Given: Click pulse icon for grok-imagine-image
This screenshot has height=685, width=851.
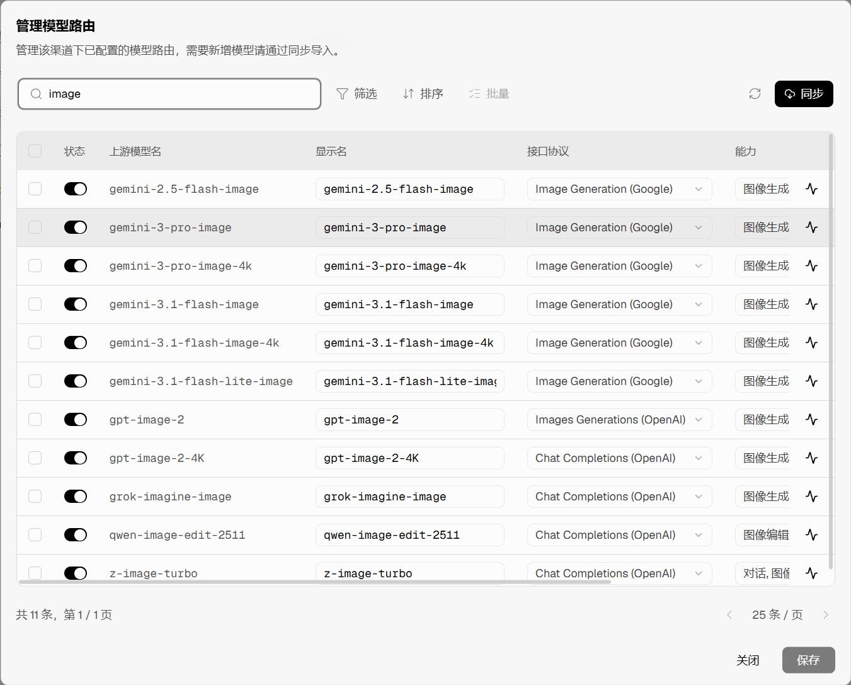Looking at the screenshot, I should 811,497.
